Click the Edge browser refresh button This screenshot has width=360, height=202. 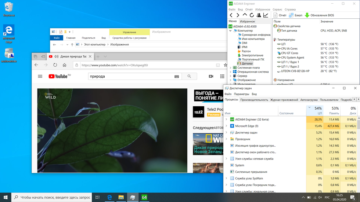click(55, 65)
